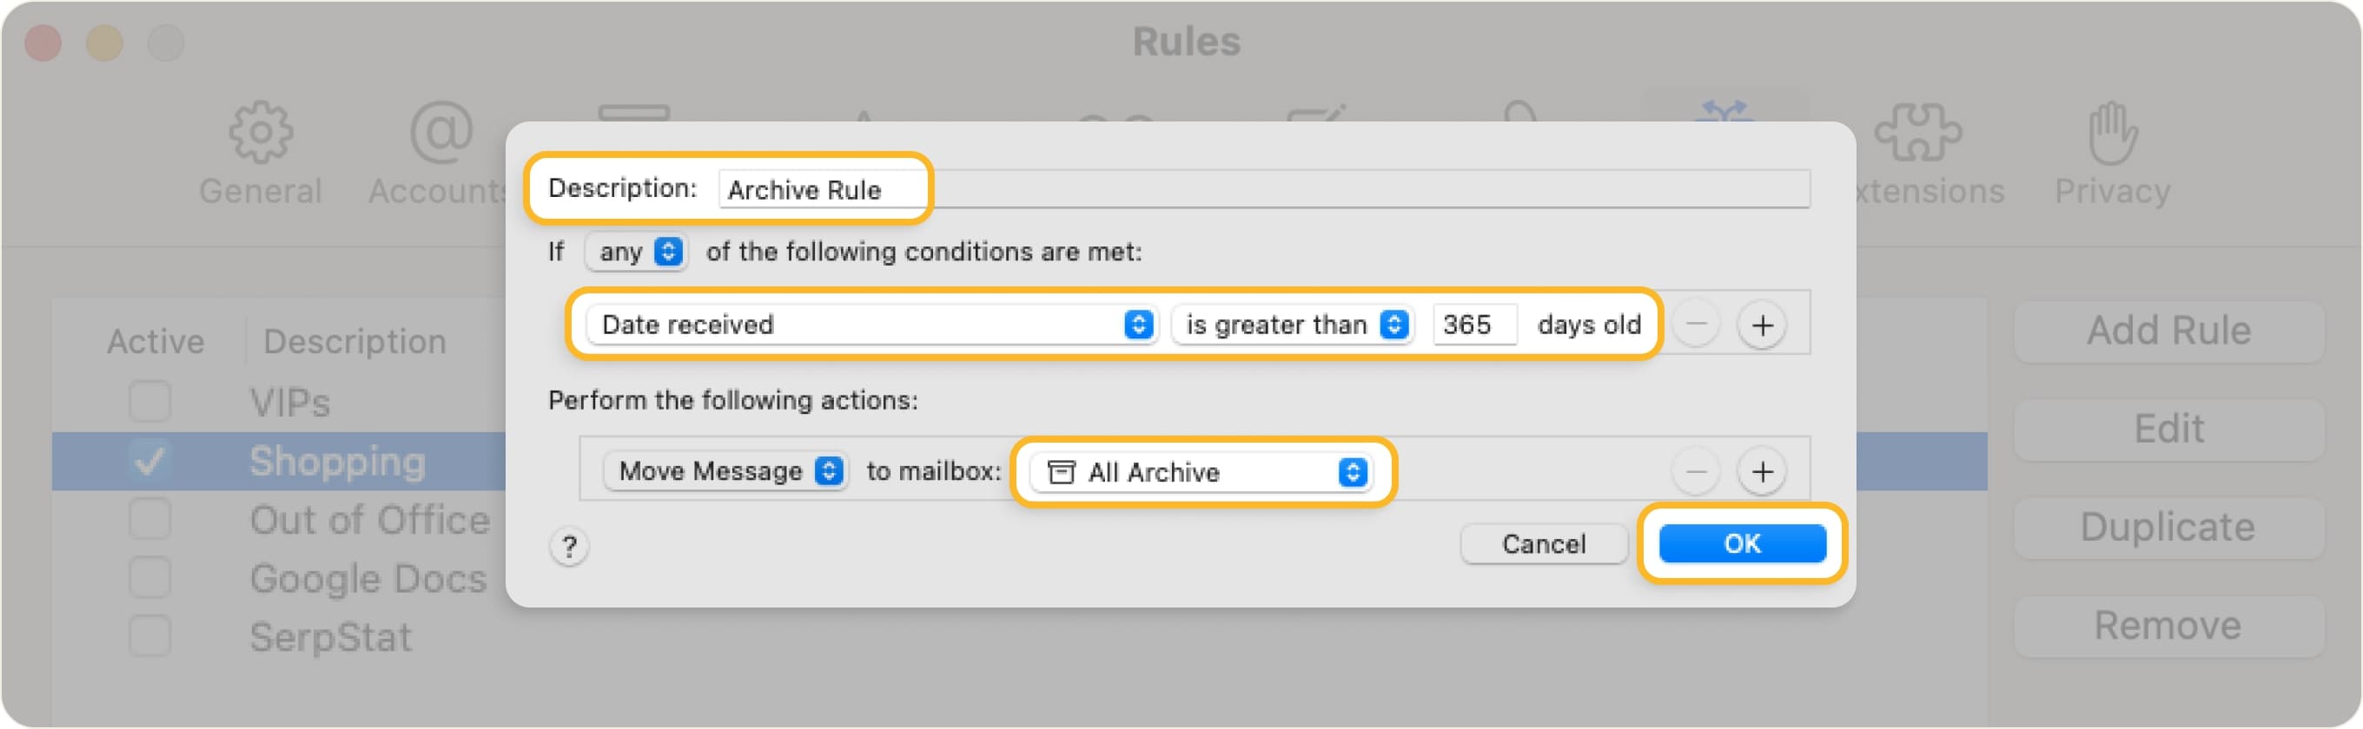Open the 'is greater than' comparison dropdown
The image size is (2363, 729).
pos(1294,325)
